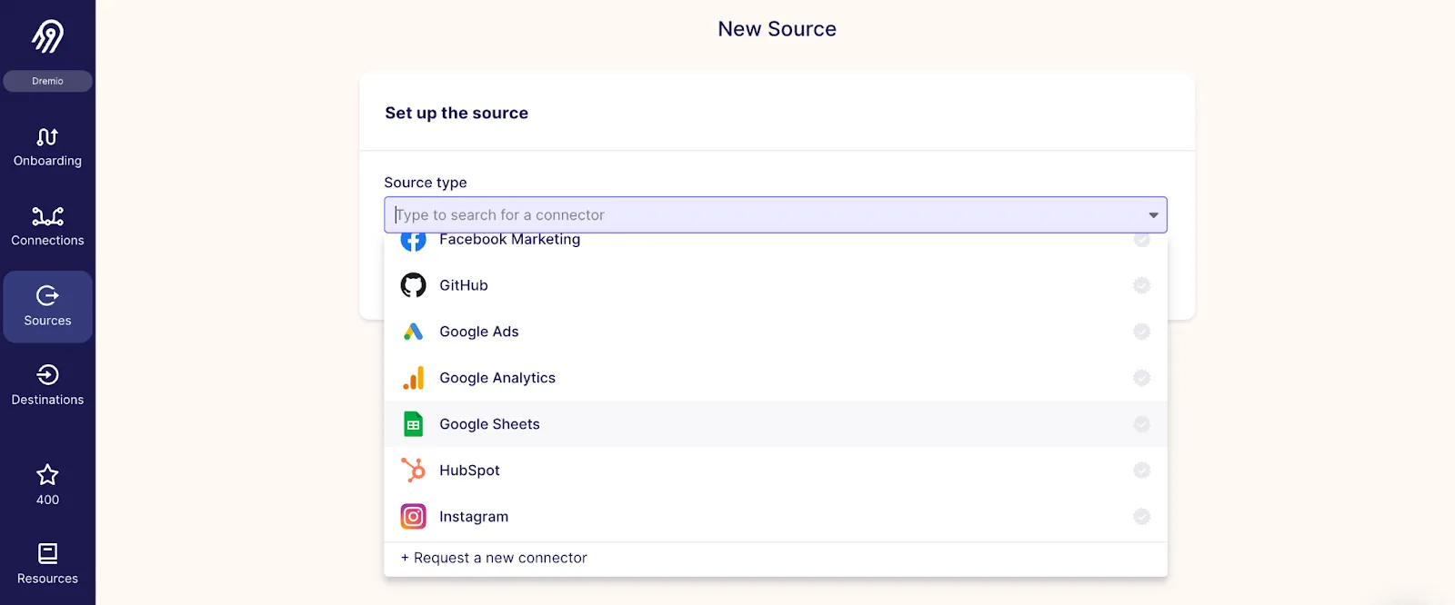Choose Google Analytics connector option
The width and height of the screenshot is (1455, 605).
(x=497, y=378)
